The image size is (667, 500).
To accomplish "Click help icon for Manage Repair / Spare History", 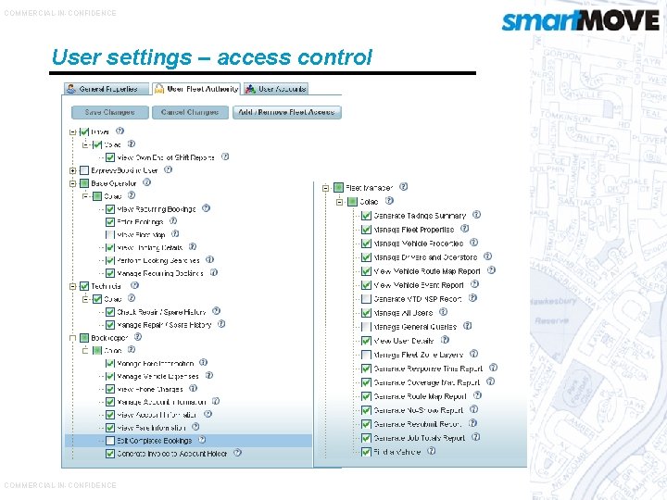I will click(221, 324).
